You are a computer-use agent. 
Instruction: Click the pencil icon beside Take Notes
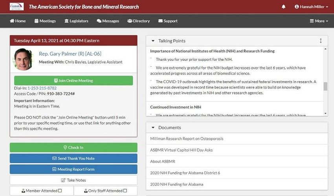point(63,180)
